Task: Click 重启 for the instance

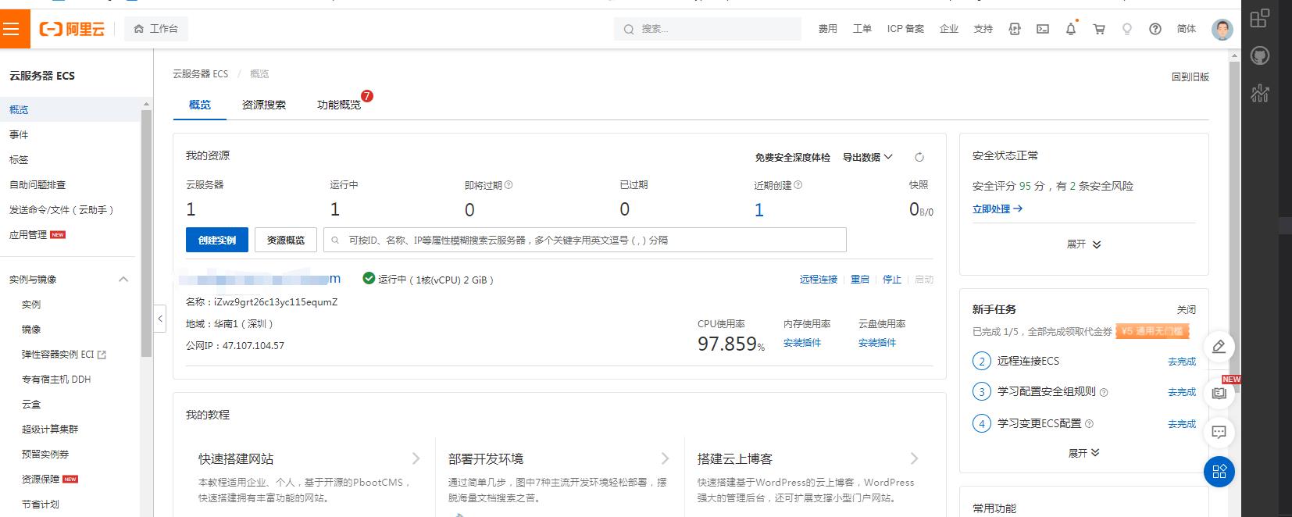Action: coord(860,279)
